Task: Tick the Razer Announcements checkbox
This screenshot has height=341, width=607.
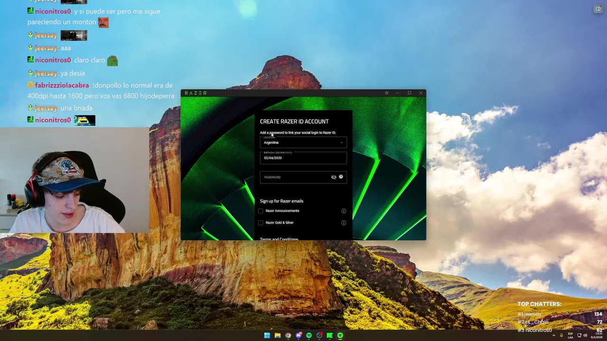Action: (260, 211)
